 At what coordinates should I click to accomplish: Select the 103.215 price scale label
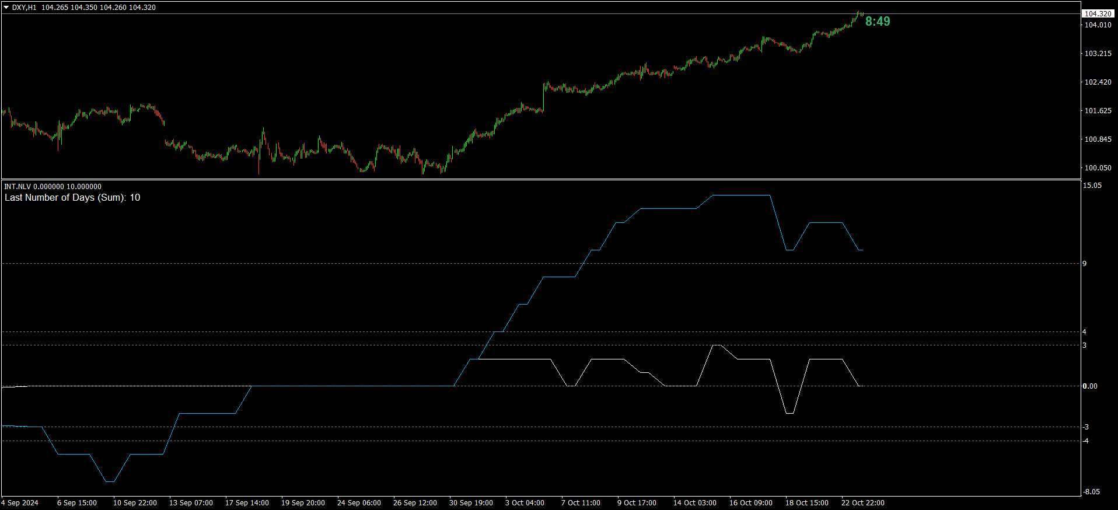point(1098,53)
